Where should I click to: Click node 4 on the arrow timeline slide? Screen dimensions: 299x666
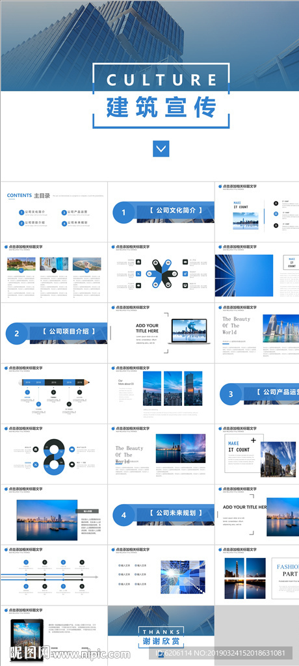pos(82,562)
